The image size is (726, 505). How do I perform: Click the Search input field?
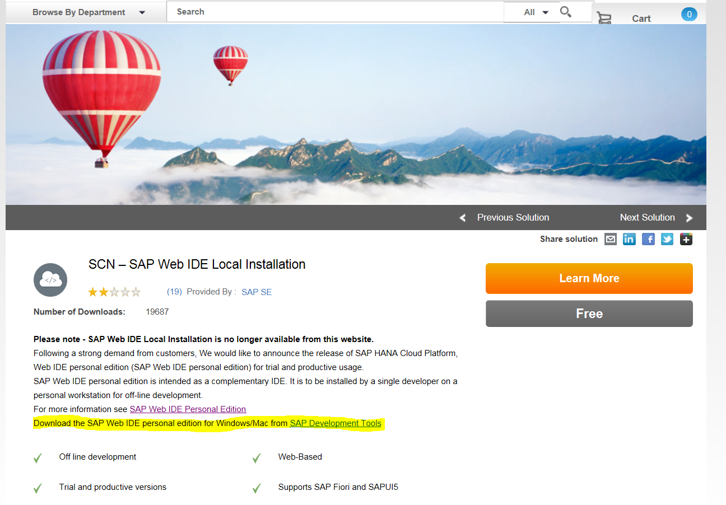[x=336, y=12]
